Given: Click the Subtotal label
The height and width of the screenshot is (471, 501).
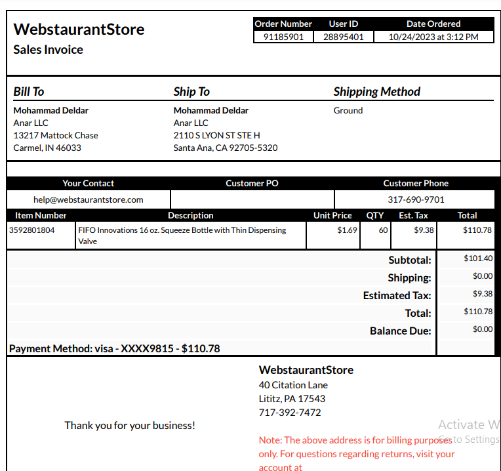Looking at the screenshot, I should (x=410, y=260).
